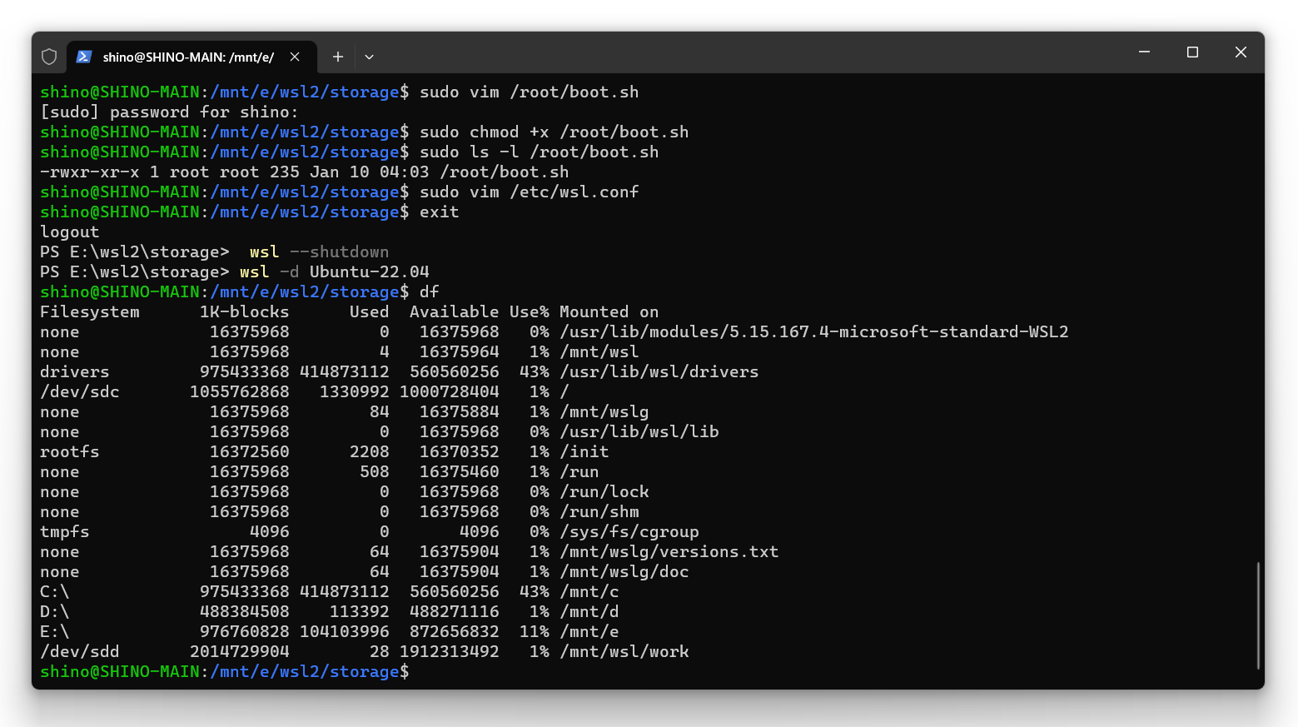
Task: Click the '/mnt/c' mount path
Action: (589, 592)
